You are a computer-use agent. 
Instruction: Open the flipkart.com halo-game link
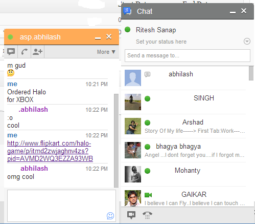click(x=50, y=151)
